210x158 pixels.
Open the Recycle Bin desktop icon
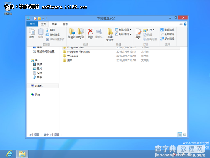[8, 8]
